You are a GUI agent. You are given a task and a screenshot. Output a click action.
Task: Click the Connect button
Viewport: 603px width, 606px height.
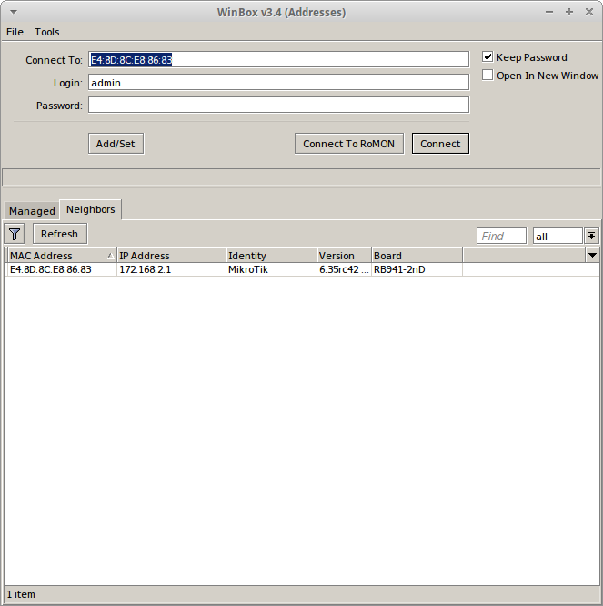click(x=440, y=144)
